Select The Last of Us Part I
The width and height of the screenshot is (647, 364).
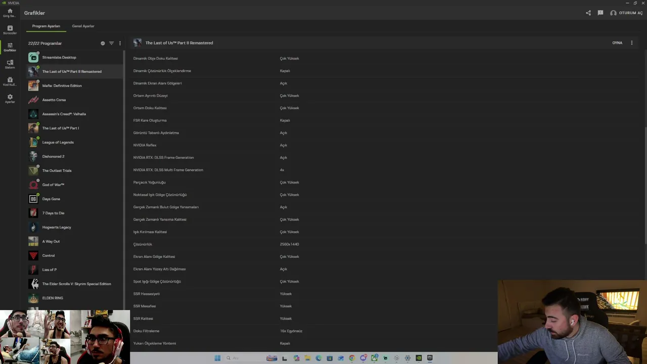tap(75, 128)
